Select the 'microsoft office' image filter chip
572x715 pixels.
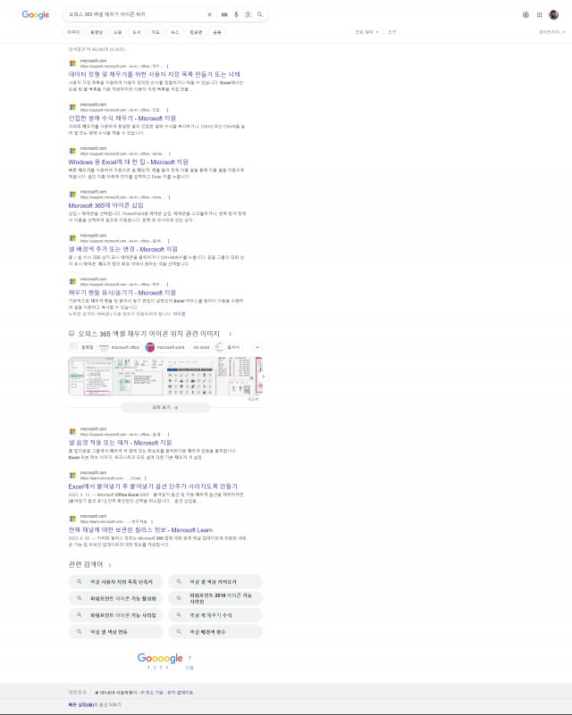click(x=120, y=347)
